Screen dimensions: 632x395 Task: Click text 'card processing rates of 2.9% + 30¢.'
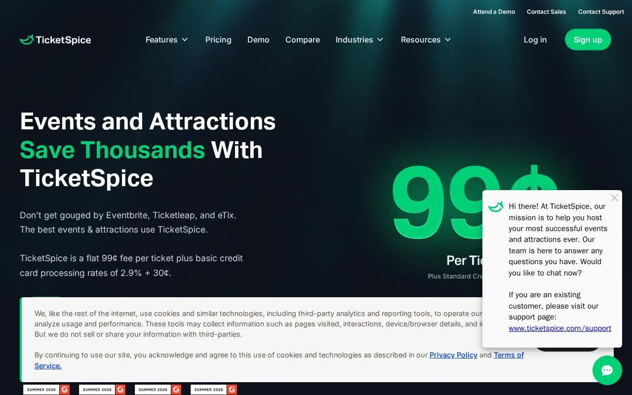coord(96,273)
